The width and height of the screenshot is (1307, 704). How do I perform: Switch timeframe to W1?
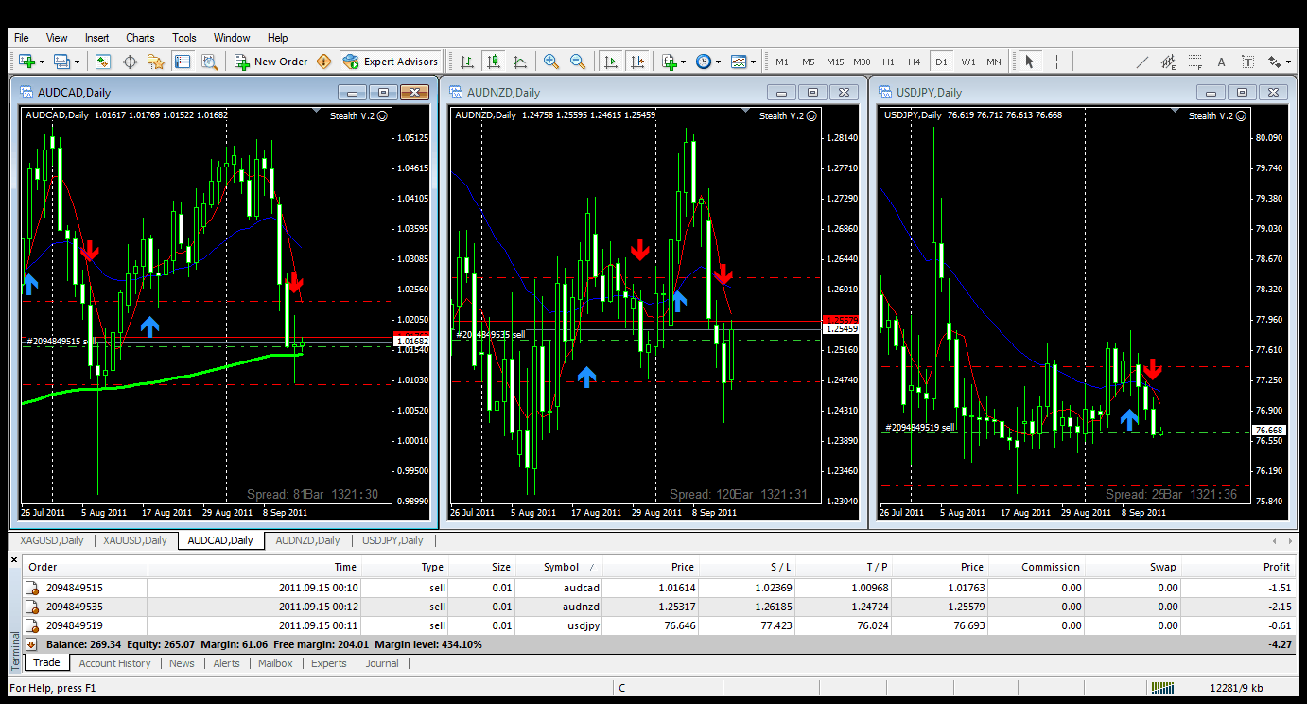pyautogui.click(x=968, y=62)
